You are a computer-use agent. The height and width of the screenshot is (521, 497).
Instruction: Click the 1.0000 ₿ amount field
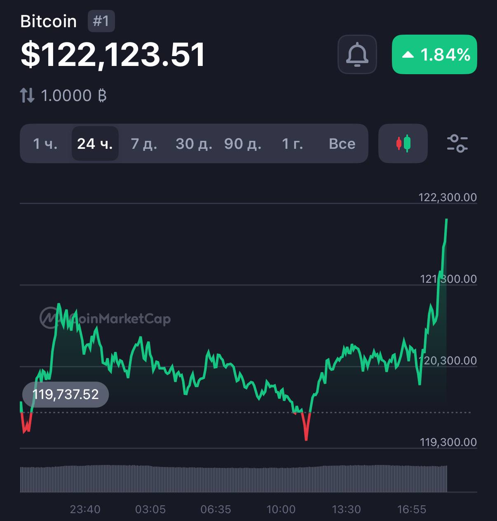coord(74,96)
